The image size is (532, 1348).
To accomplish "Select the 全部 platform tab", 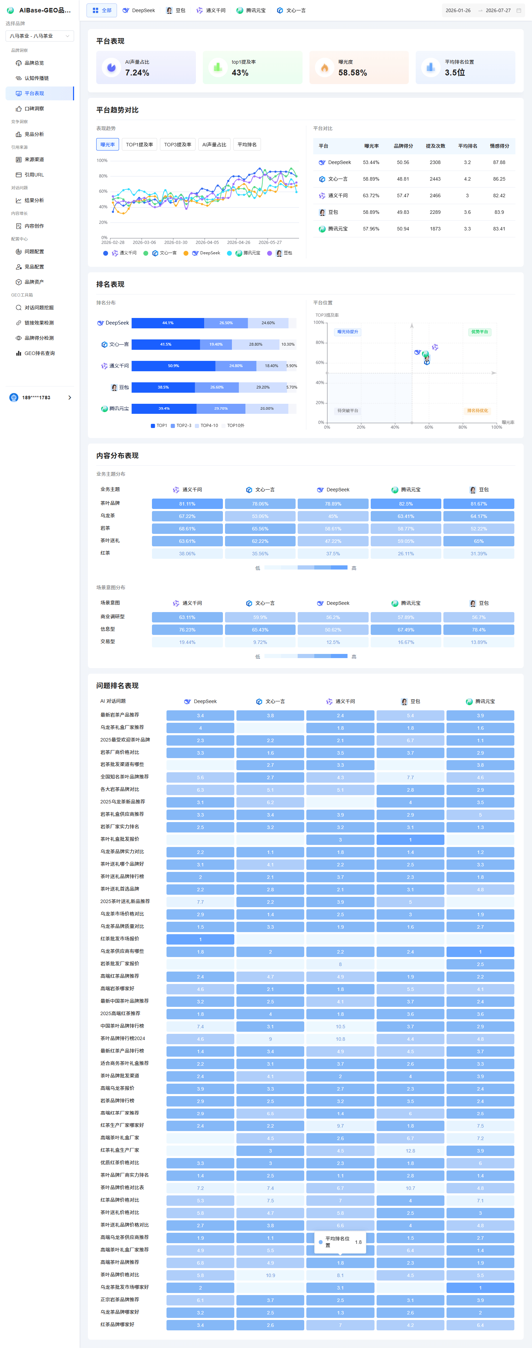I will point(101,10).
